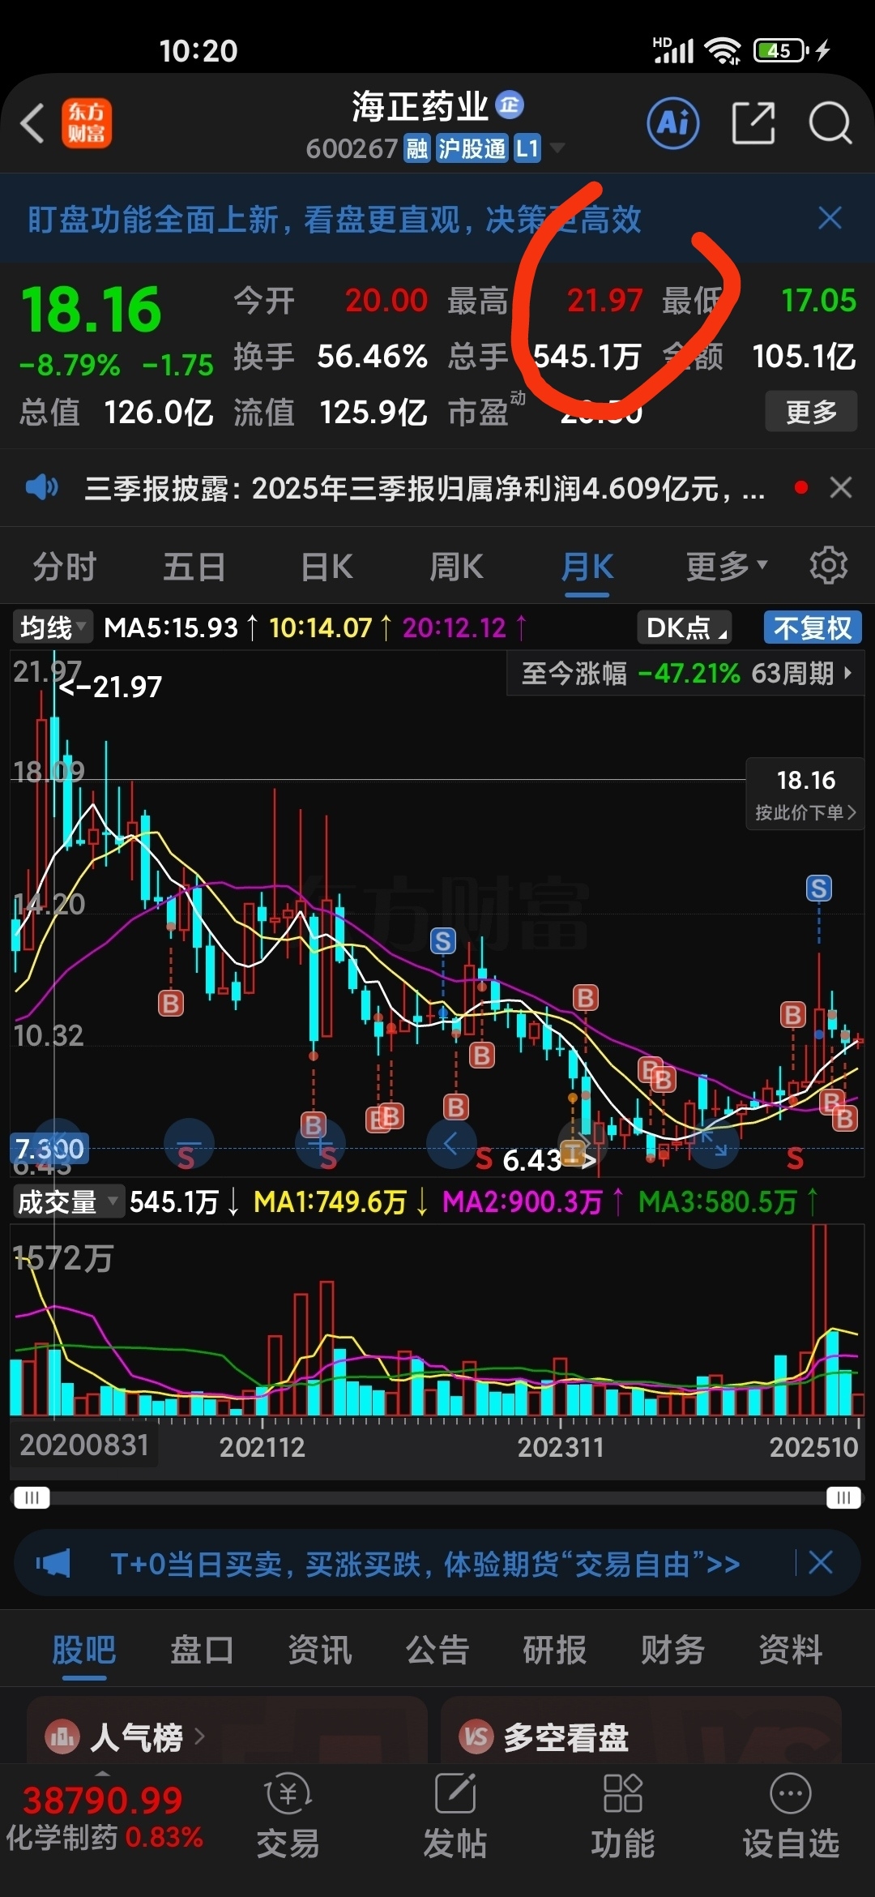The height and width of the screenshot is (1897, 875).
Task: Click the 更多 quote details button
Action: tap(811, 411)
